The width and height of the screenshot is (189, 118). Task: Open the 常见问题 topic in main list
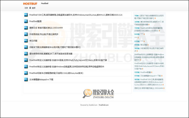33,41
